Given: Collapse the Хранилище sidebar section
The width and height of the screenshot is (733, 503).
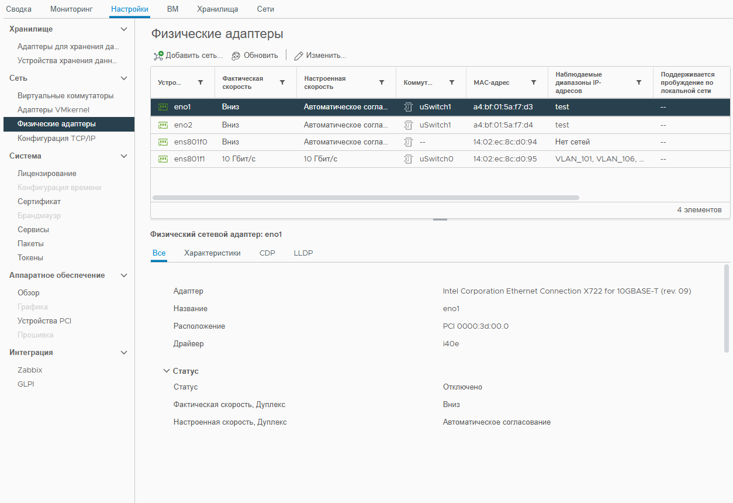Looking at the screenshot, I should click(123, 29).
